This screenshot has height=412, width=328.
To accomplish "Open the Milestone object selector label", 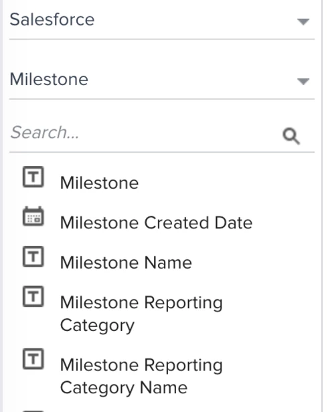I will pos(49,79).
